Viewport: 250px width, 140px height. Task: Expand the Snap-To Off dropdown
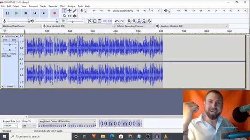coord(29,125)
